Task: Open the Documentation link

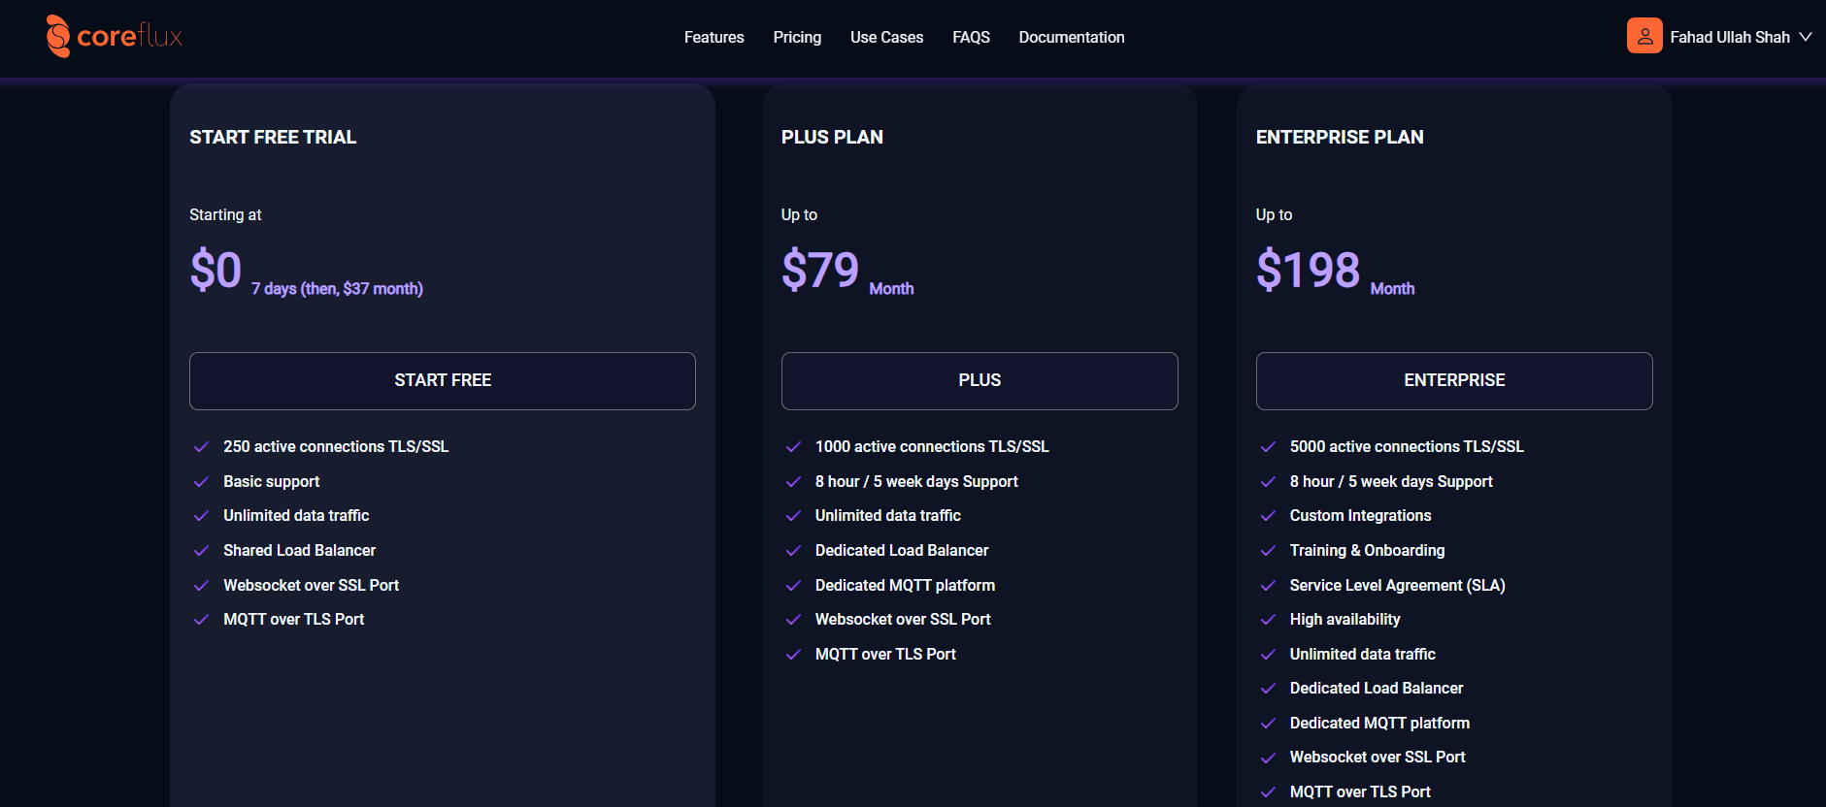Action: [x=1072, y=37]
